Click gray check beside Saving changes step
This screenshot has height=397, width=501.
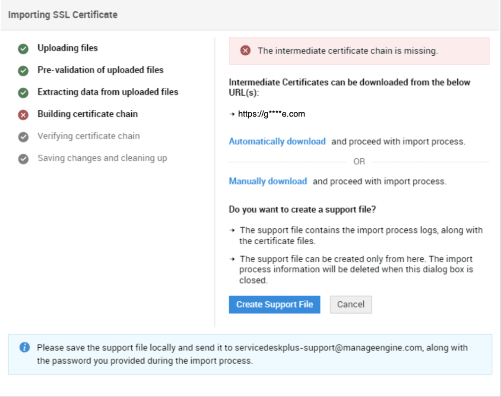[23, 159]
